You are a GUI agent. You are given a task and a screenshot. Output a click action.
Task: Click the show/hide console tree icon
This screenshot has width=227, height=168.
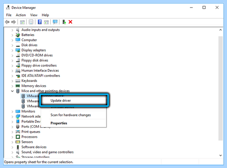pos(22,22)
